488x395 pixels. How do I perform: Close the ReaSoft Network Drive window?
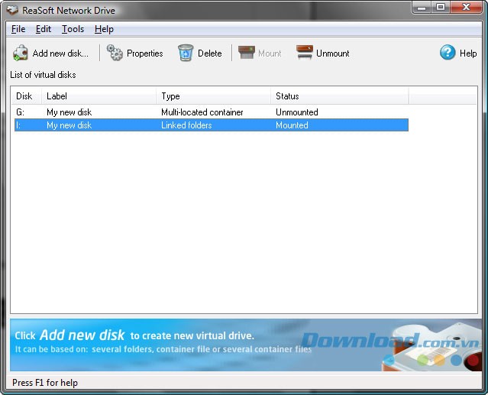pos(466,8)
